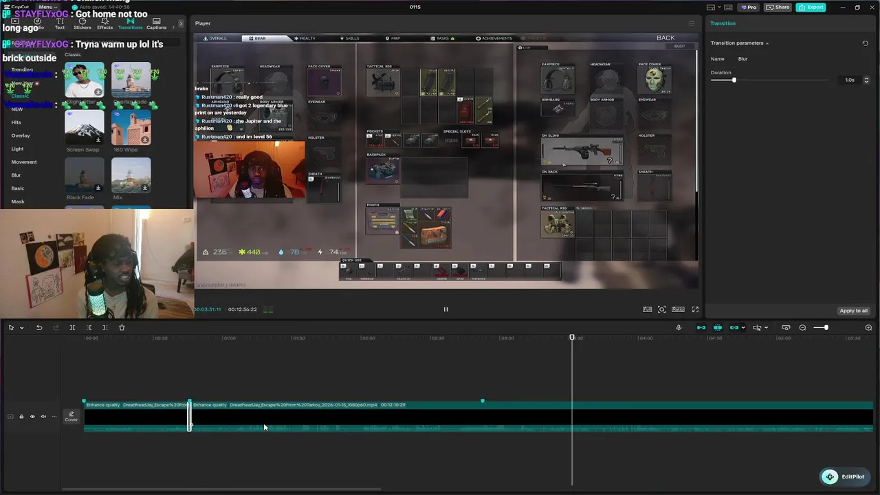Viewport: 880px width, 495px height.
Task: Choose the 180 Wipe transition thumbnail
Action: [131, 127]
